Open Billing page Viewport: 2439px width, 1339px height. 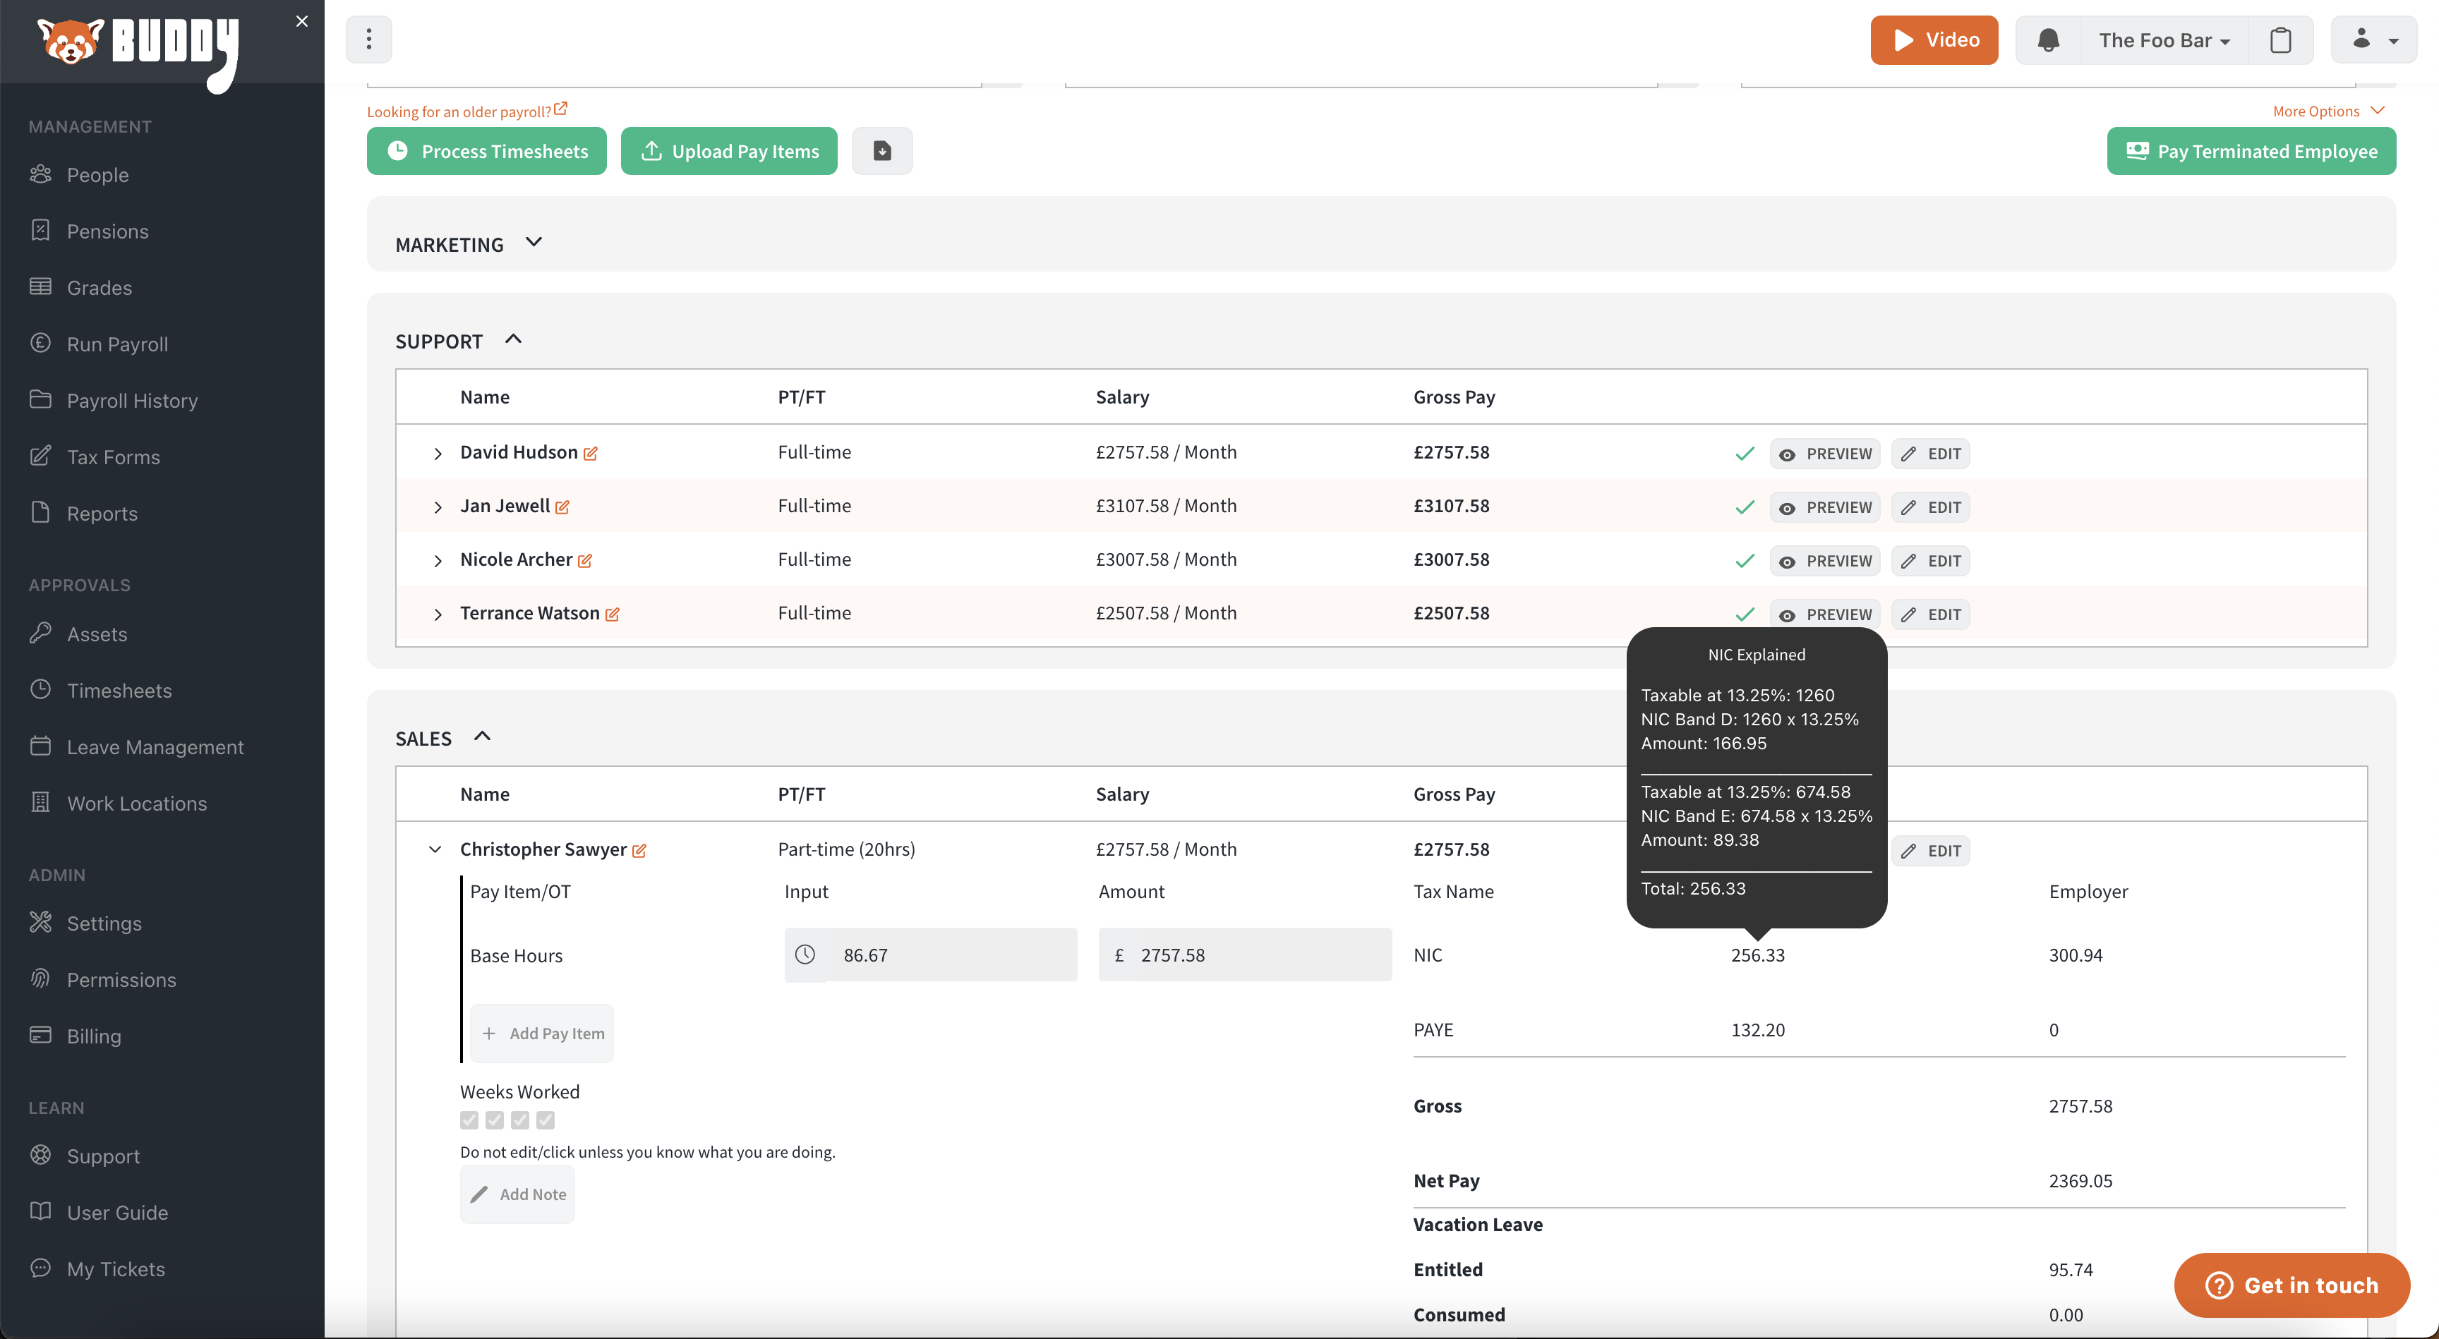pos(94,1036)
